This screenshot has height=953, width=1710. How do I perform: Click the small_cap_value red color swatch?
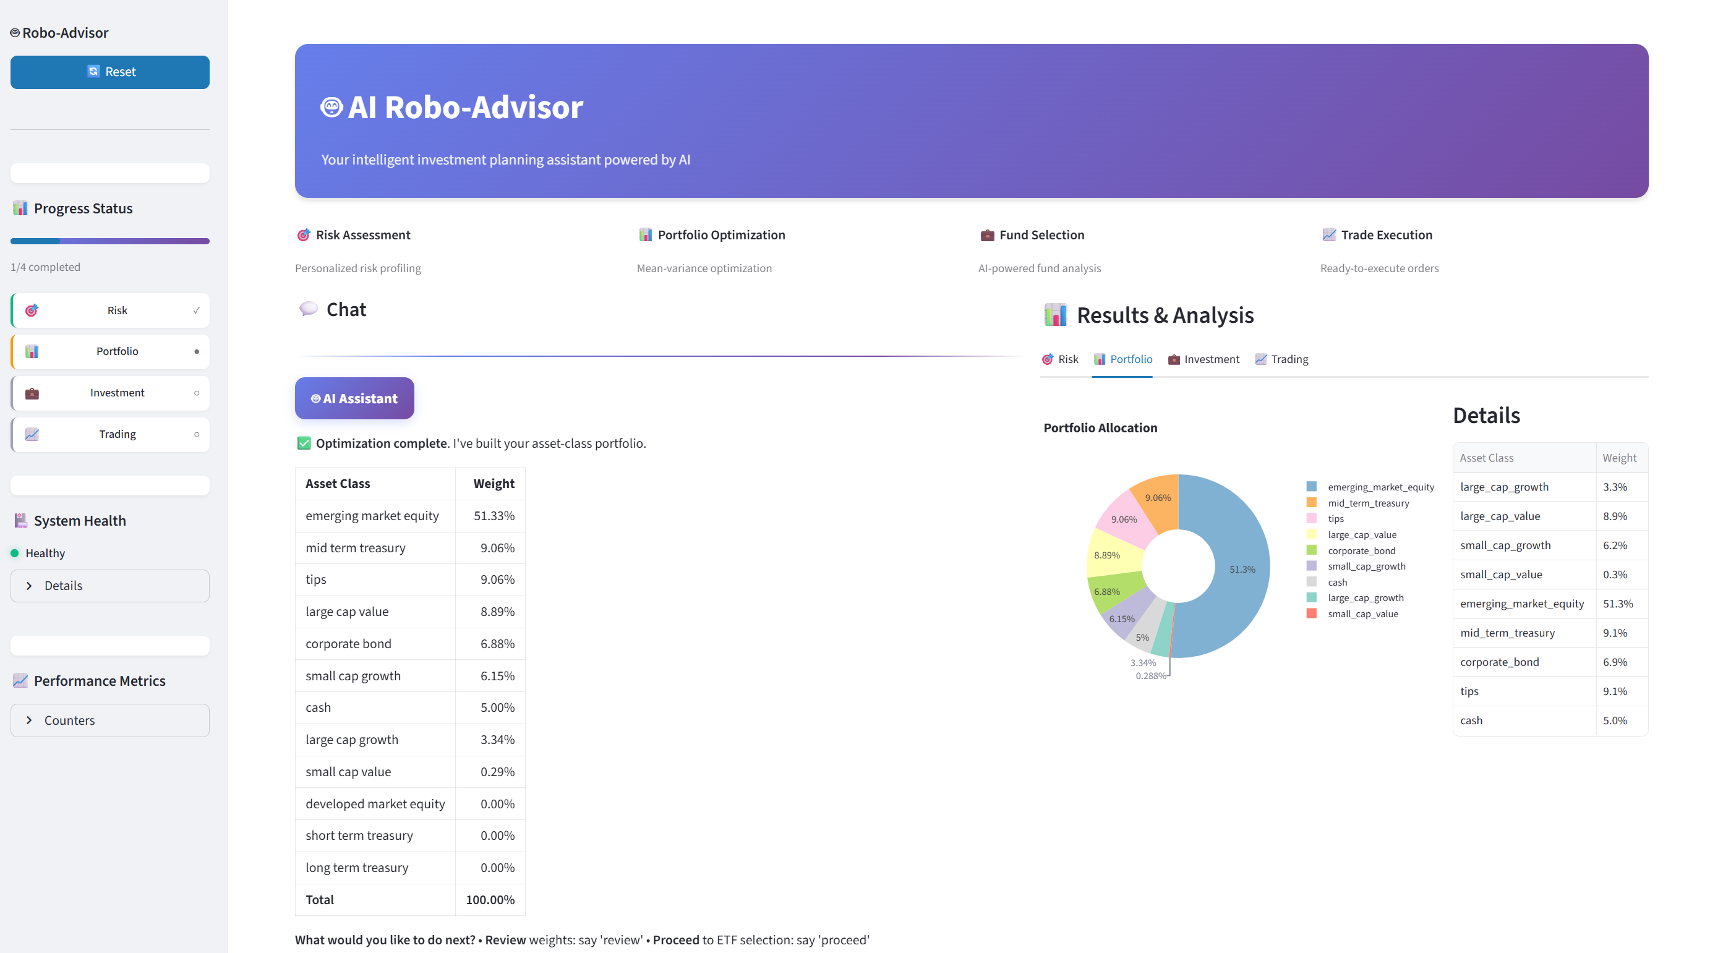point(1312,613)
